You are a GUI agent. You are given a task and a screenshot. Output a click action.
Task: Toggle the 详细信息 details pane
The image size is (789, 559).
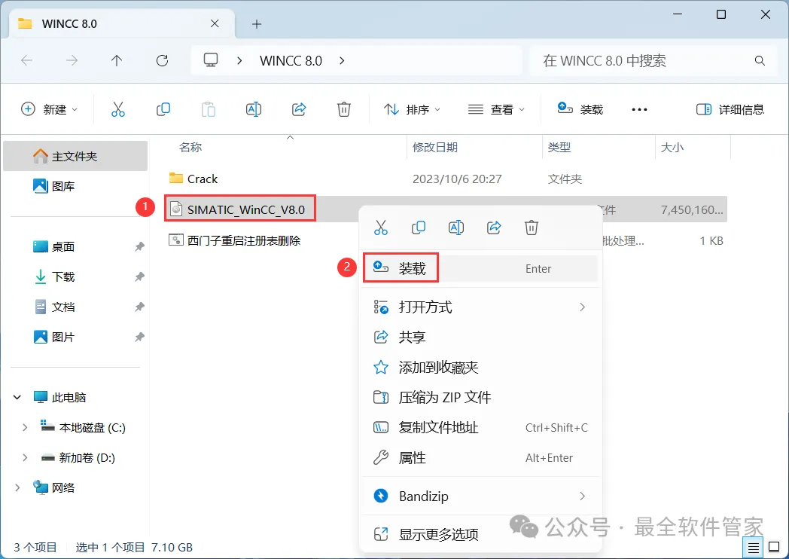tap(730, 109)
